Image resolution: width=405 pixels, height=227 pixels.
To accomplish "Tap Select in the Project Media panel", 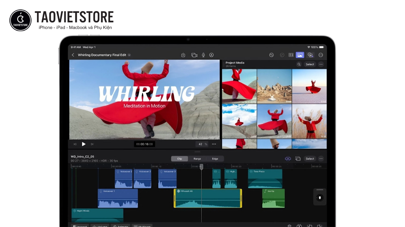I will [x=310, y=64].
